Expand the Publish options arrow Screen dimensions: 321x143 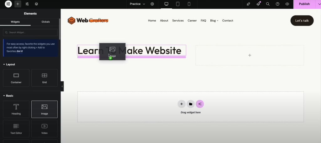coord(318,4)
